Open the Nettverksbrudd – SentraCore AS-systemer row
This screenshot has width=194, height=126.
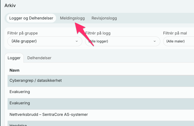49,115
